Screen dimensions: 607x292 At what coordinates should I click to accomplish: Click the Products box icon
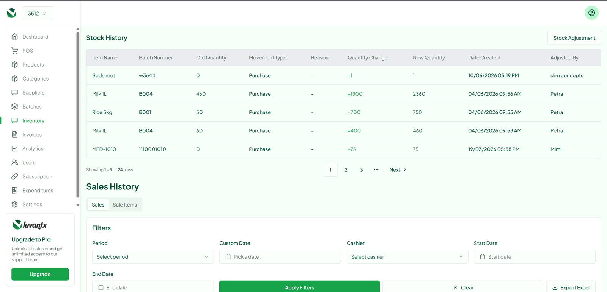click(15, 65)
